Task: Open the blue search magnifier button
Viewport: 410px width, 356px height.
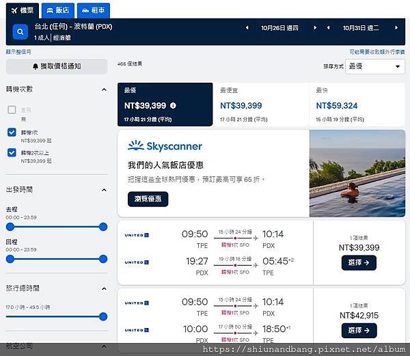Action: tap(20, 32)
